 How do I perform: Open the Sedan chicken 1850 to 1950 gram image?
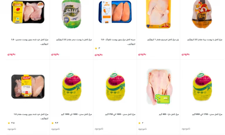pos(71,86)
